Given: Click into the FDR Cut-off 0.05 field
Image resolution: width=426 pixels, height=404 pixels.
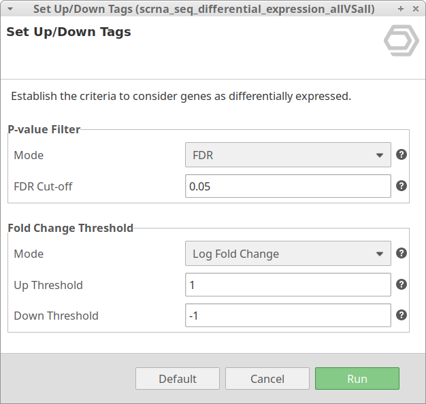Looking at the screenshot, I should click(x=288, y=186).
